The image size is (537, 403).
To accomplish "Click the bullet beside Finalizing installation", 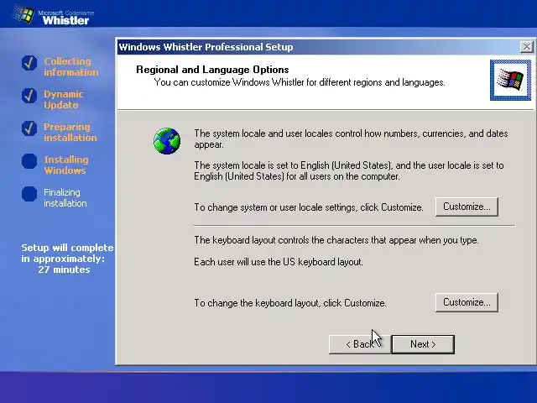I will click(29, 194).
